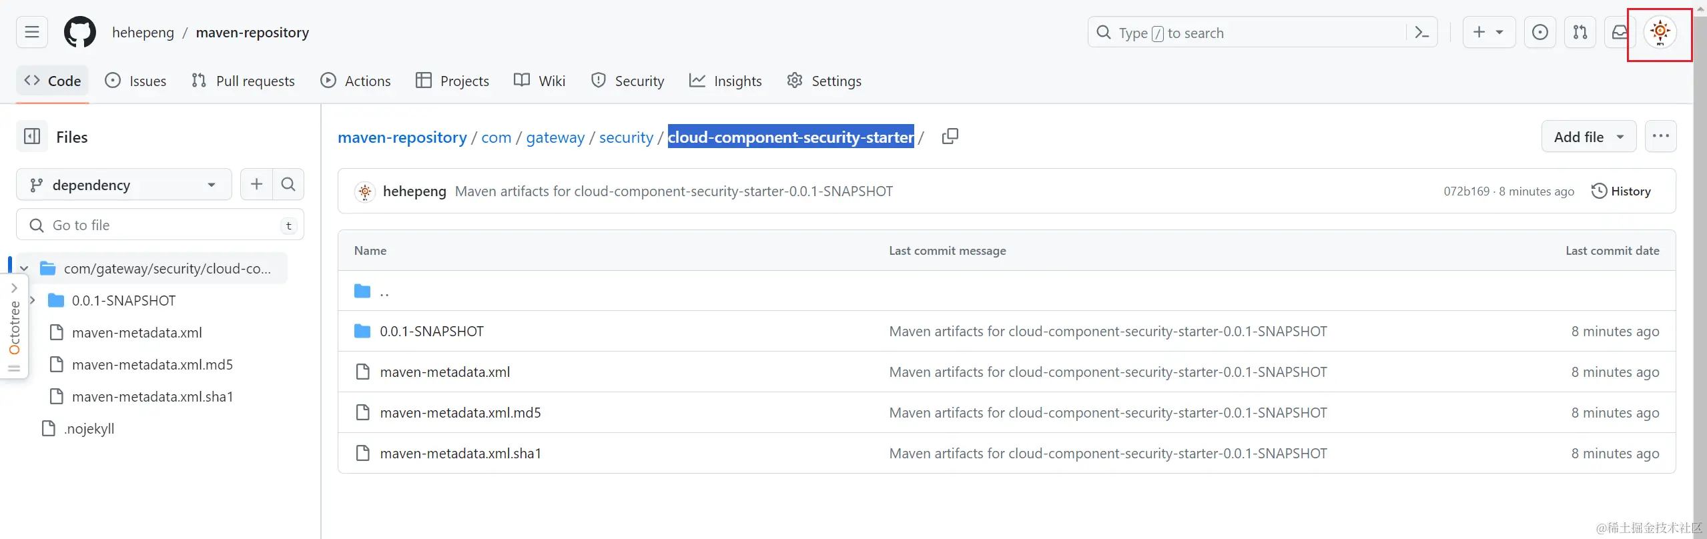The height and width of the screenshot is (539, 1707).
Task: Open maven-metadata.xml.md5 in file list
Action: 460,412
